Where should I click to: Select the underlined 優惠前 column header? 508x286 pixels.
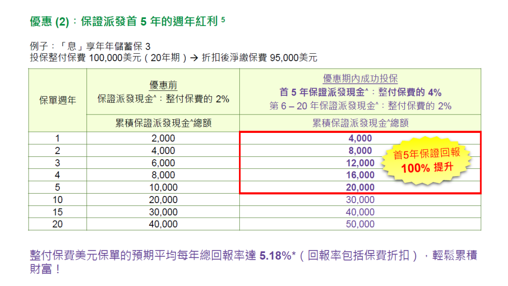click(163, 85)
